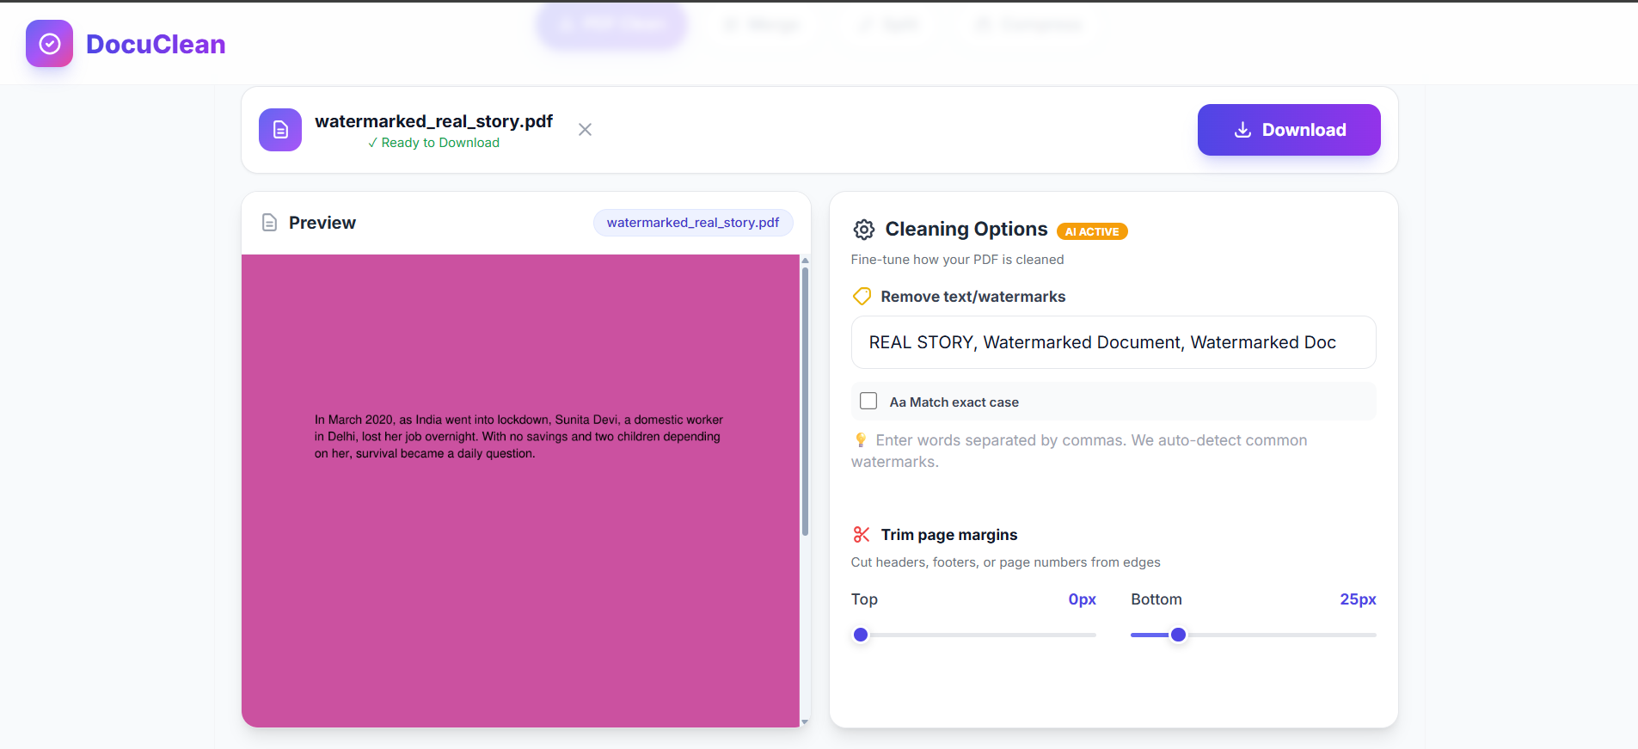1638x749 pixels.
Task: Click the preview scroll down arrow
Action: click(805, 722)
